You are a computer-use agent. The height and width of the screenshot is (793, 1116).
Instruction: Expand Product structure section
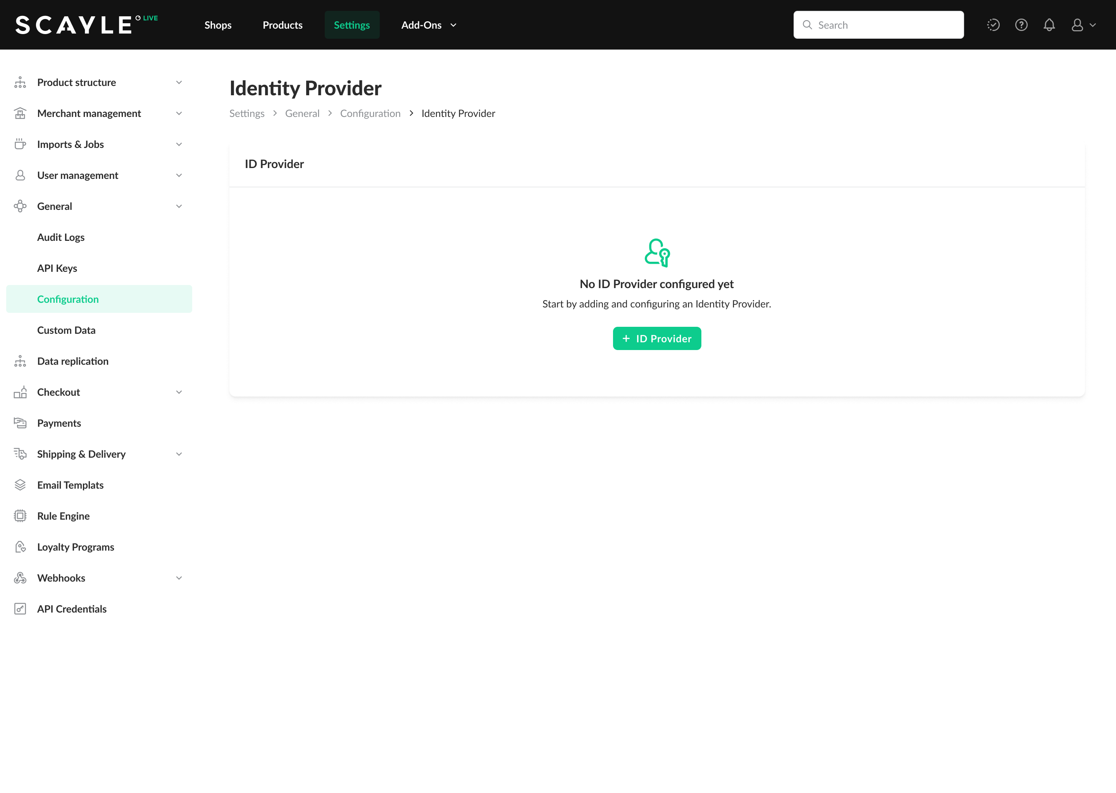[179, 82]
